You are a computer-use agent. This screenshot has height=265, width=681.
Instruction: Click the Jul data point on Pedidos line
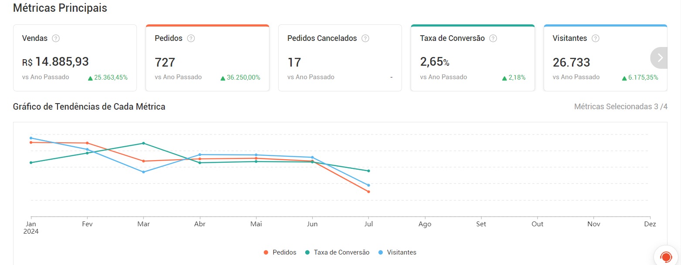[x=368, y=192]
